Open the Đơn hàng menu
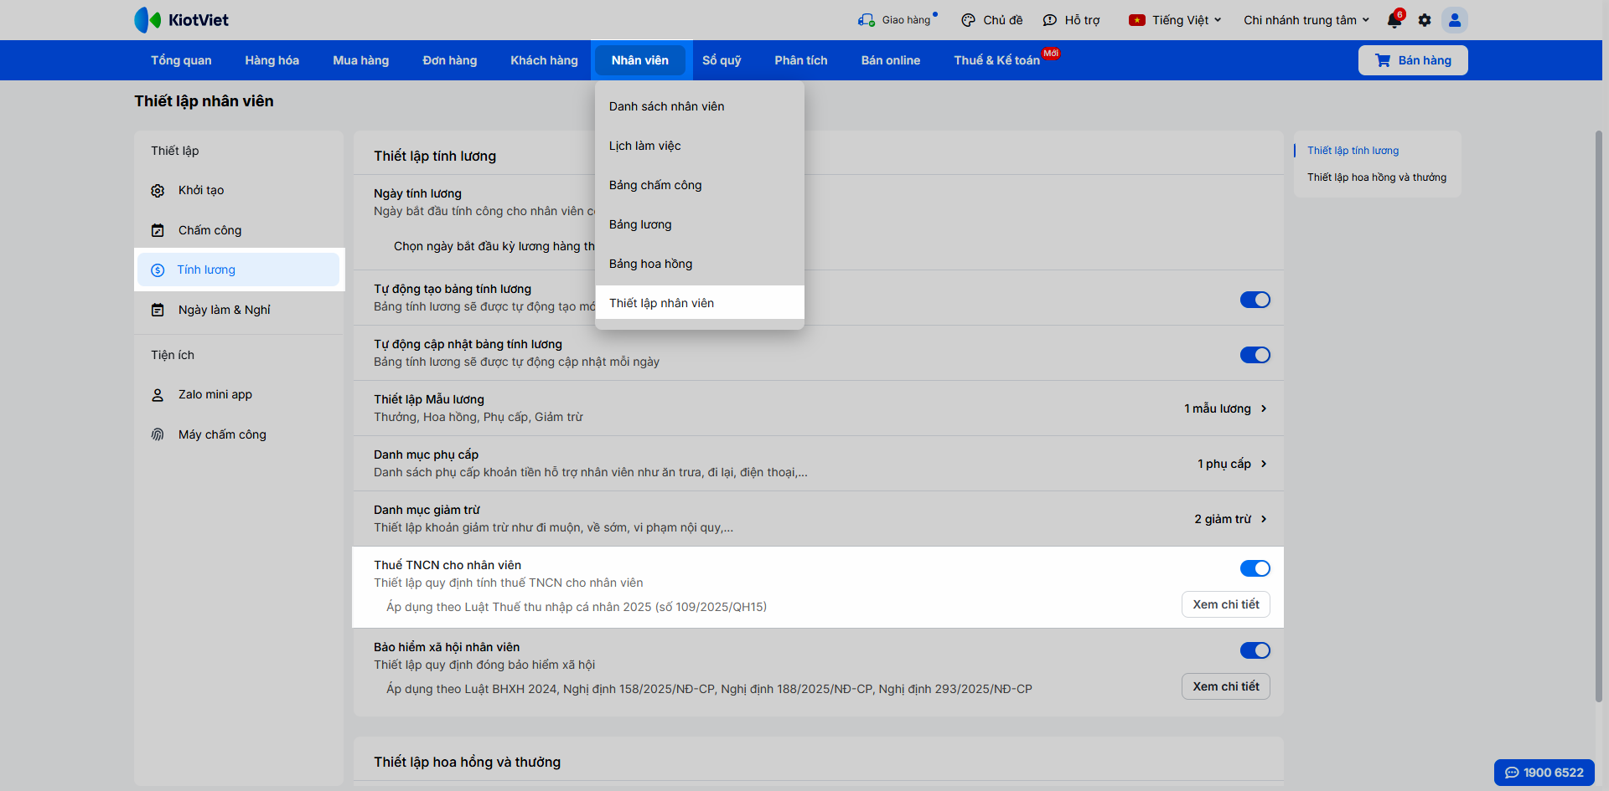Screen dimensions: 1609x791 (x=449, y=60)
